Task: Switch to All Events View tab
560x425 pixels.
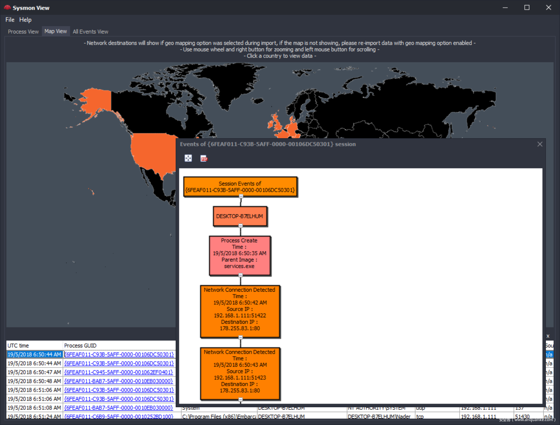Action: pos(90,32)
